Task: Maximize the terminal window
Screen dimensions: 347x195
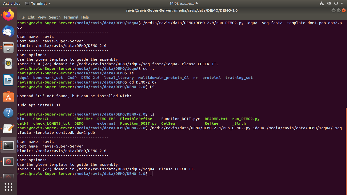Action: (338, 10)
